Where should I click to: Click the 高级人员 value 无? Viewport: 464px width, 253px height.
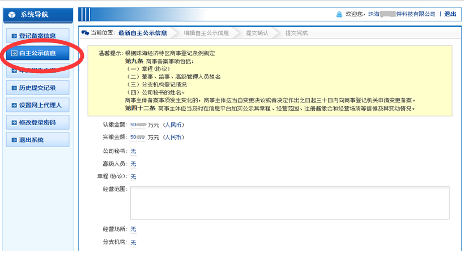click(133, 164)
